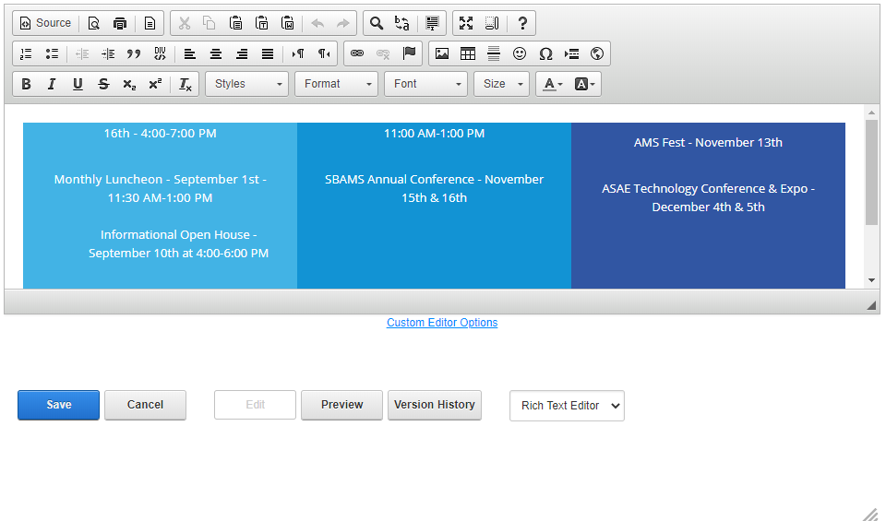This screenshot has height=521, width=886.
Task: Click Remove Format icon
Action: coord(186,84)
